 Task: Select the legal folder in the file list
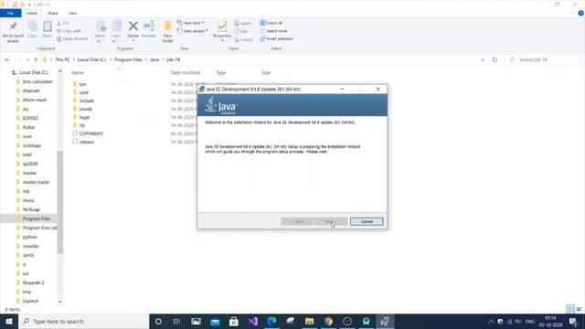click(84, 117)
